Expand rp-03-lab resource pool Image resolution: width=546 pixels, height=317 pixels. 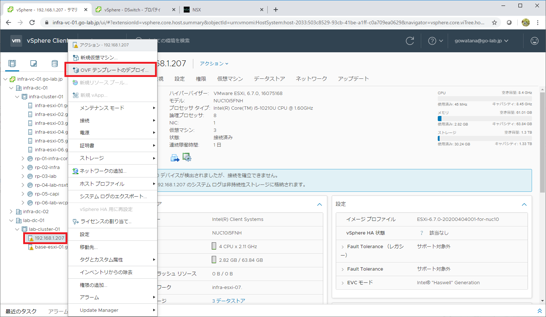pyautogui.click(x=23, y=176)
